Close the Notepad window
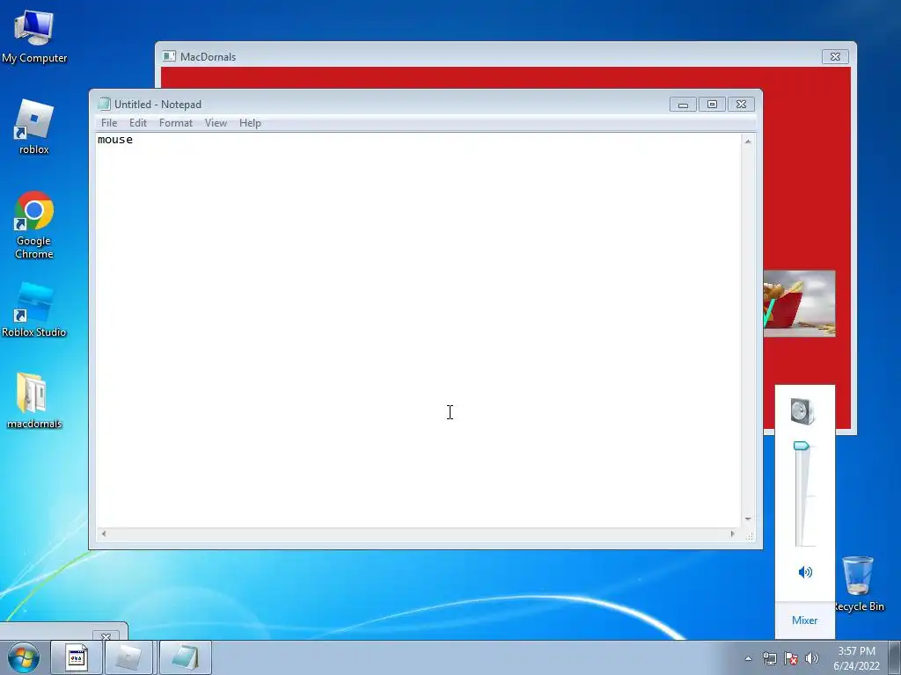This screenshot has height=675, width=901. click(741, 105)
